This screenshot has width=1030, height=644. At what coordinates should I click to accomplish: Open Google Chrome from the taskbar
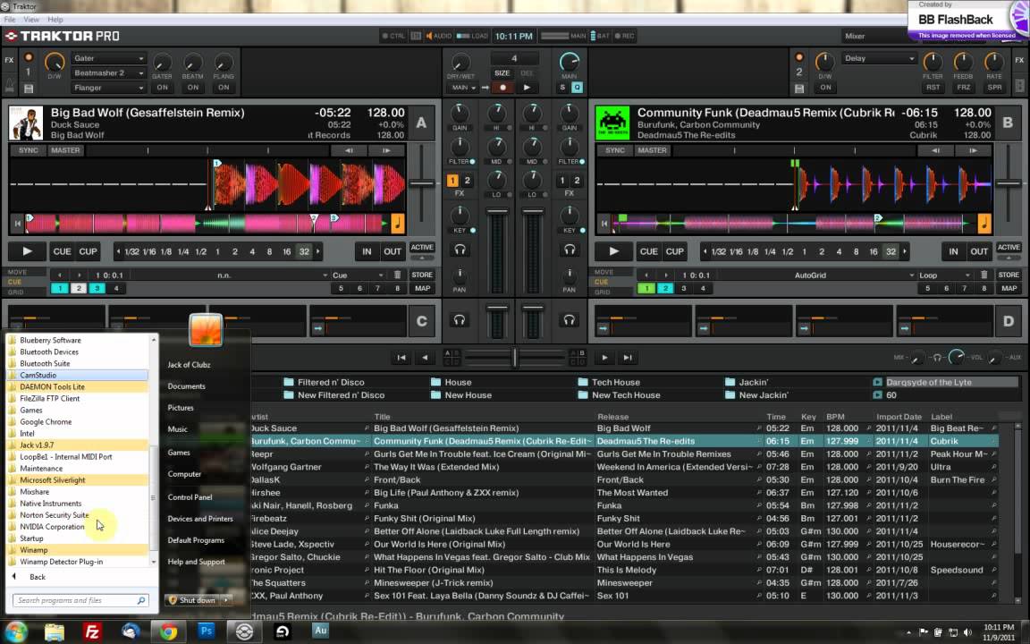tap(168, 632)
